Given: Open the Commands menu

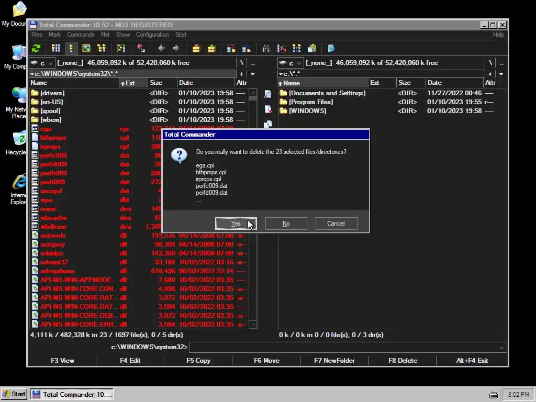Looking at the screenshot, I should pyautogui.click(x=81, y=35).
